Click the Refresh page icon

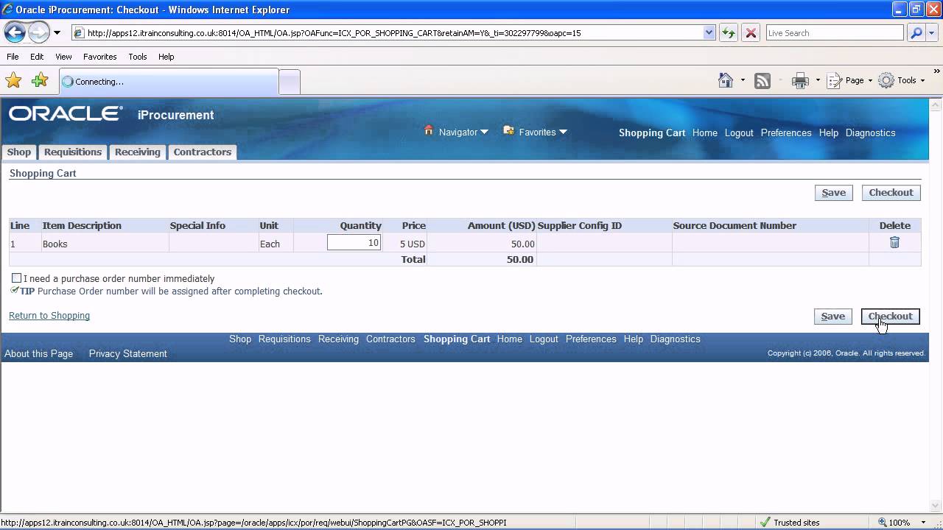(x=729, y=33)
